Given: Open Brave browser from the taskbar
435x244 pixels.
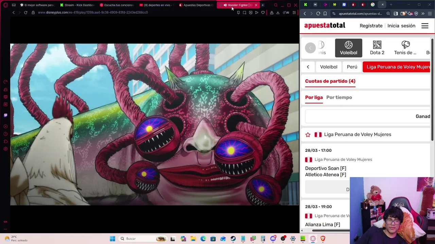Looking at the screenshot, I should [323, 239].
